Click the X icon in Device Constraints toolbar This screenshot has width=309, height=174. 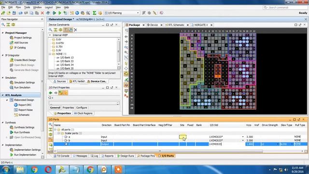(75, 30)
